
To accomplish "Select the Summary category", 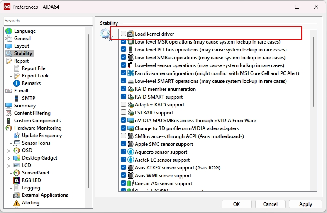I will point(25,106).
